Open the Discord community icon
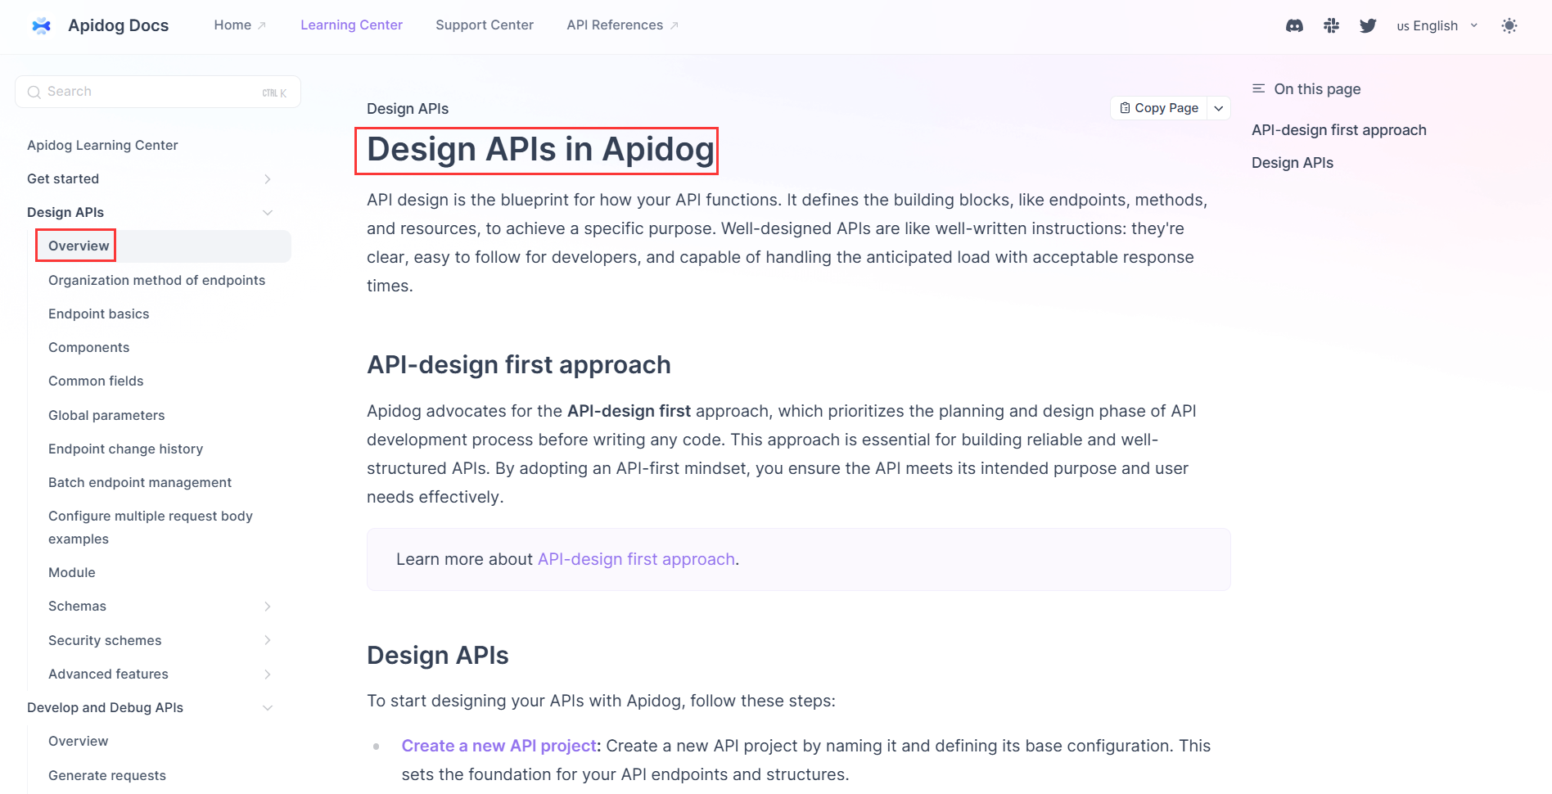This screenshot has height=794, width=1552. click(1294, 25)
